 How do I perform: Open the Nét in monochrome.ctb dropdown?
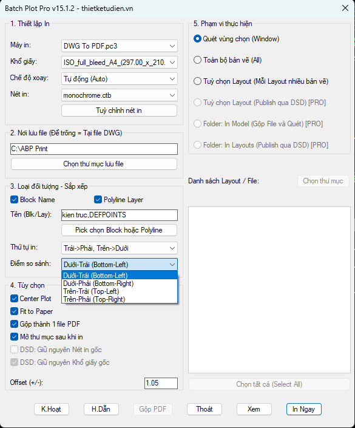coord(119,95)
